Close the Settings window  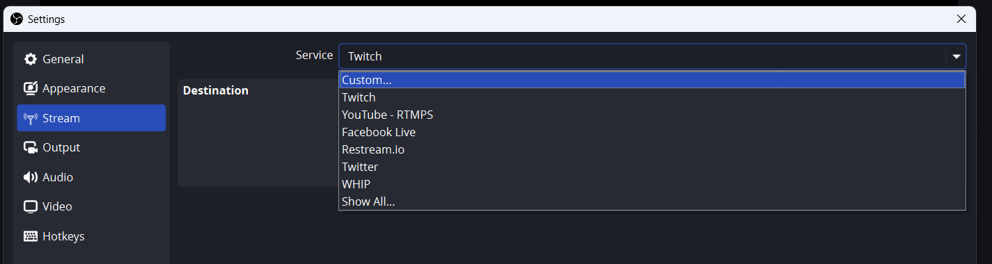(x=961, y=19)
